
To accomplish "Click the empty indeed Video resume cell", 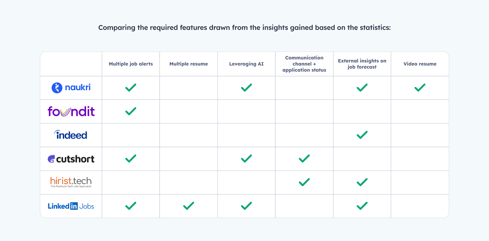I will [420, 135].
